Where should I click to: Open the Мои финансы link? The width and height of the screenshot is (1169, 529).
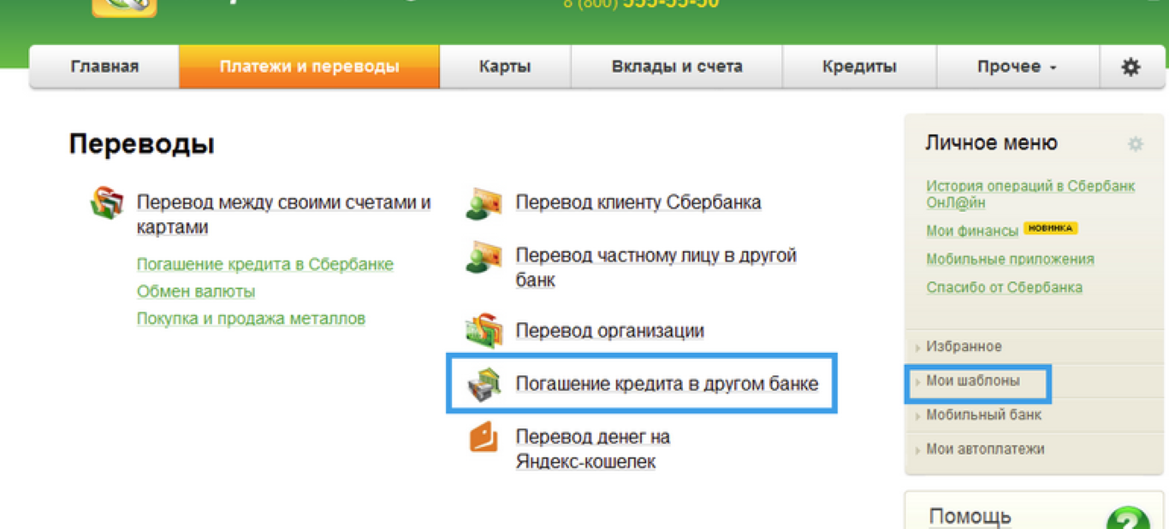pyautogui.click(x=972, y=231)
